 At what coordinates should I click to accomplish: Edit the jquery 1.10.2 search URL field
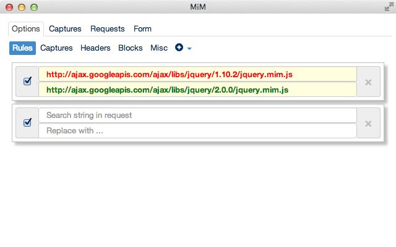tap(197, 74)
